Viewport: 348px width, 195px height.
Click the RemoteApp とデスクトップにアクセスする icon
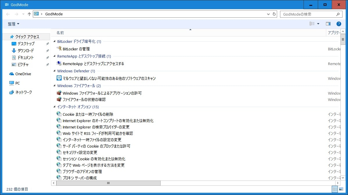(x=59, y=63)
